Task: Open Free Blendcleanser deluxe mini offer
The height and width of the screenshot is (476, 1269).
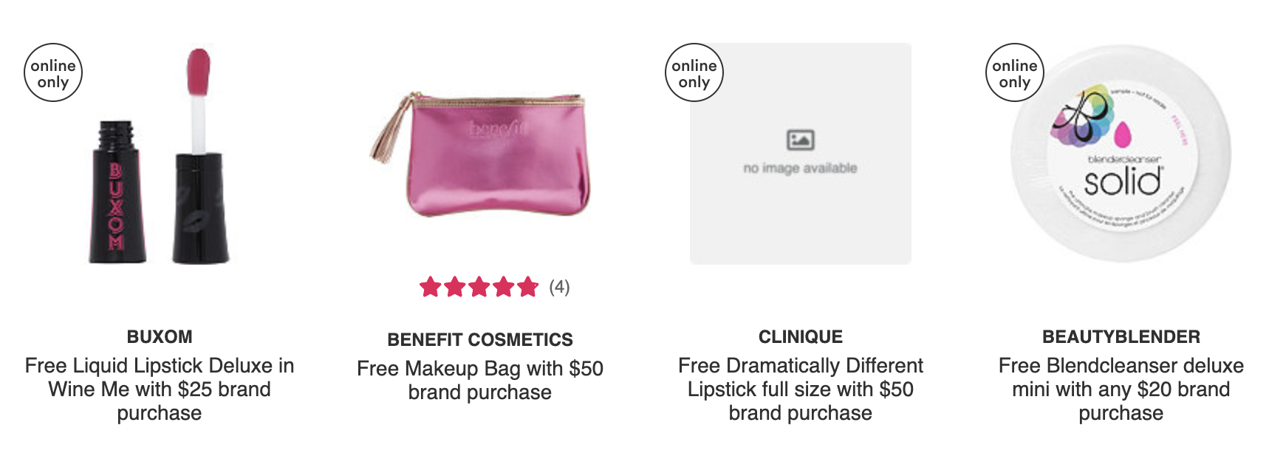Action: 1121,390
